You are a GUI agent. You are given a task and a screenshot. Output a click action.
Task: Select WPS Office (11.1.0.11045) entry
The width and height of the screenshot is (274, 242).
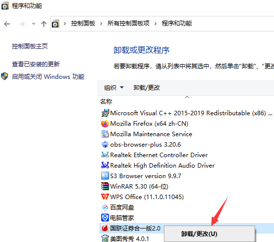[147, 197]
